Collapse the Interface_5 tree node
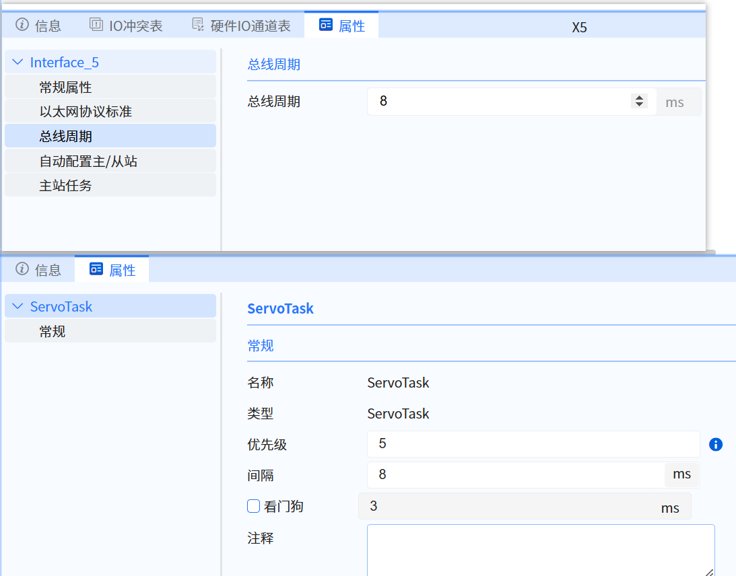The image size is (736, 576). tap(18, 63)
